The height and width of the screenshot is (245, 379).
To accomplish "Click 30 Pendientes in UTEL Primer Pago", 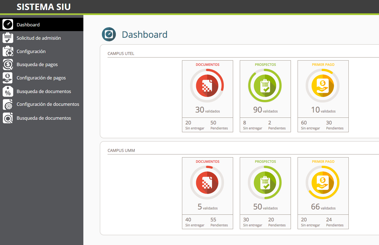I will pos(335,125).
